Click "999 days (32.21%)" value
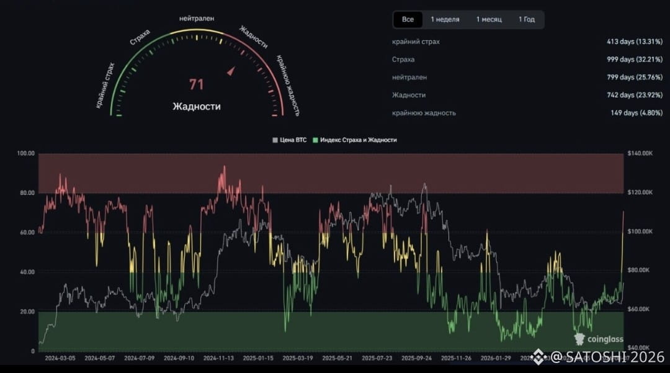 click(x=635, y=60)
